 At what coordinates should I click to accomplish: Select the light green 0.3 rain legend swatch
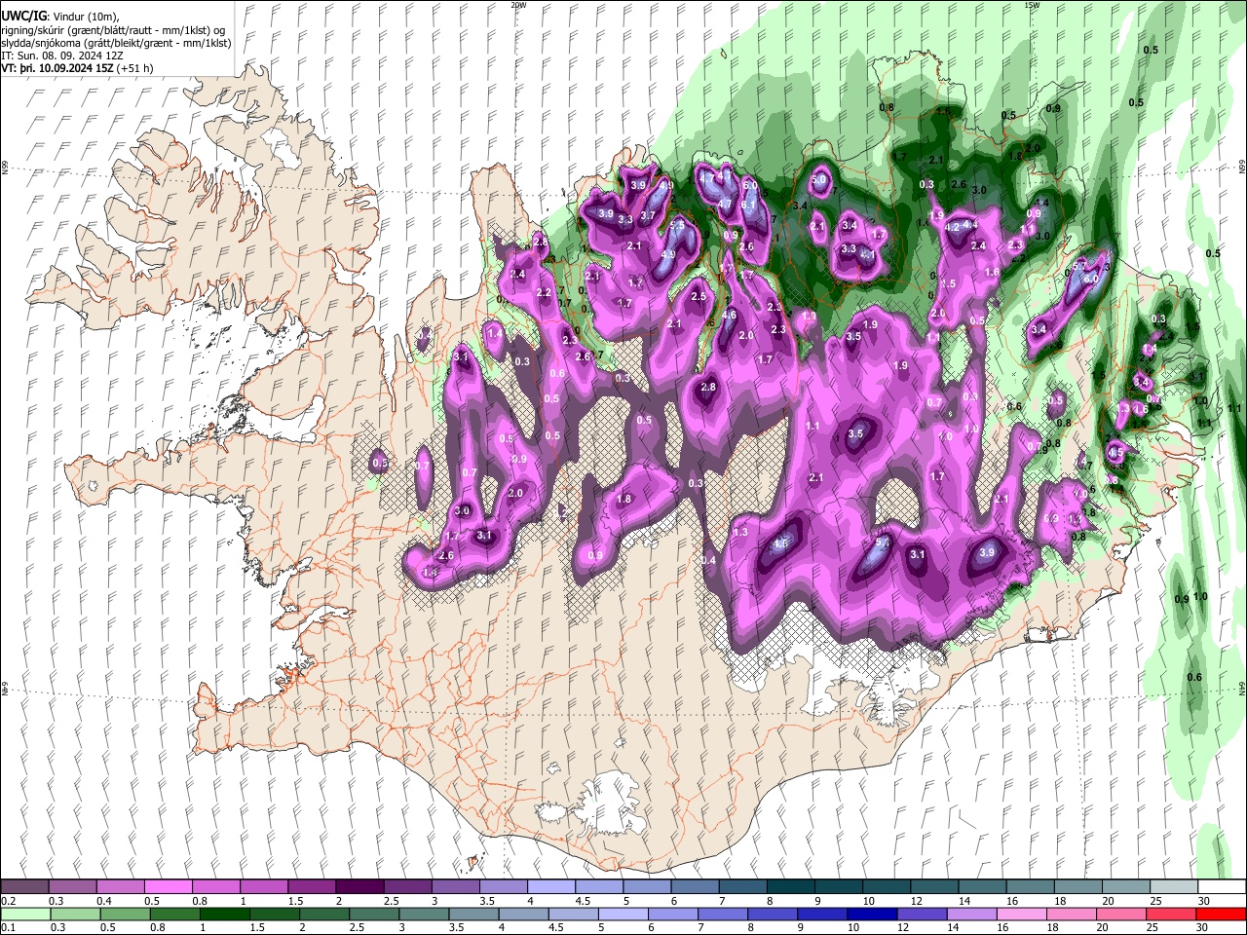[75, 914]
